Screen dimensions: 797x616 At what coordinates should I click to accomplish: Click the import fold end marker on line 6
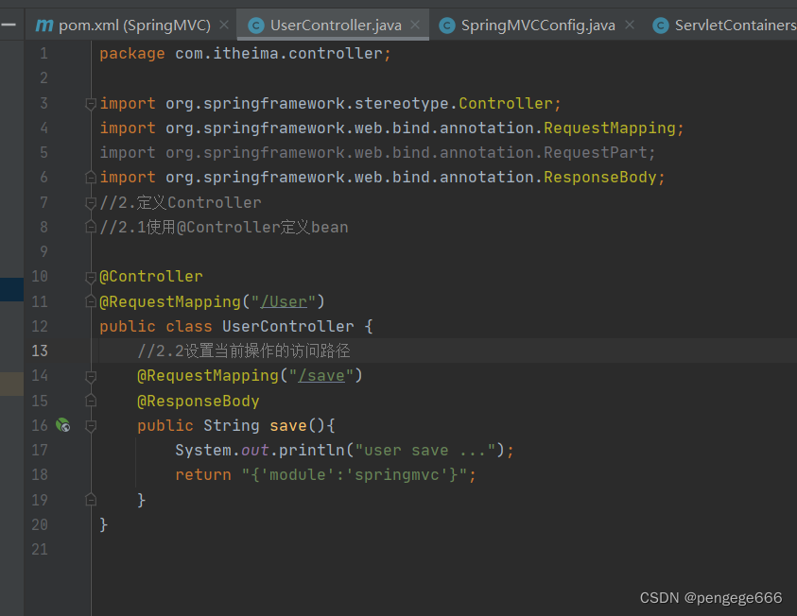(x=91, y=178)
